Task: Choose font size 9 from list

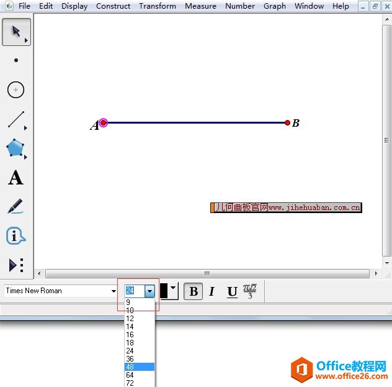Action: (140, 302)
